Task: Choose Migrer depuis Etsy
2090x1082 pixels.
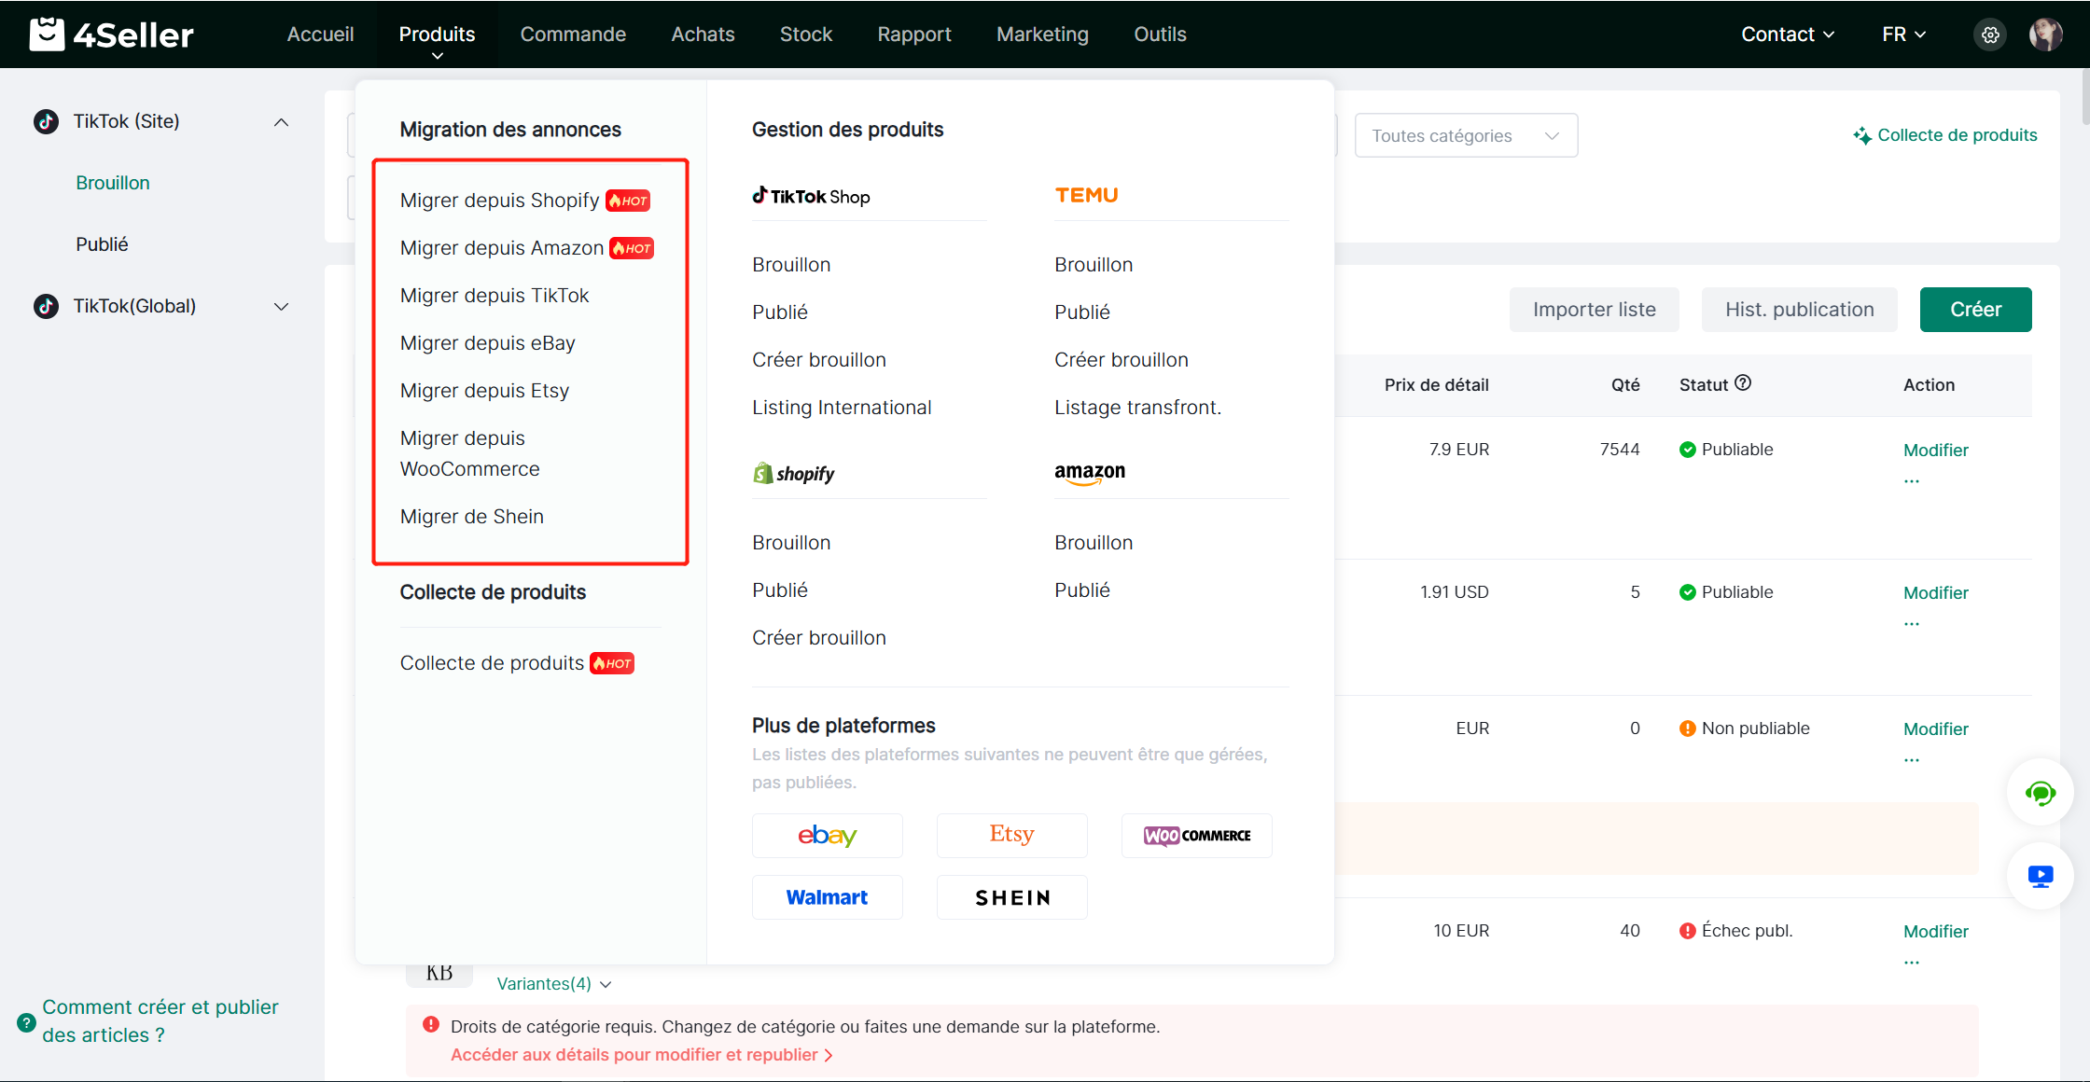Action: coord(484,391)
